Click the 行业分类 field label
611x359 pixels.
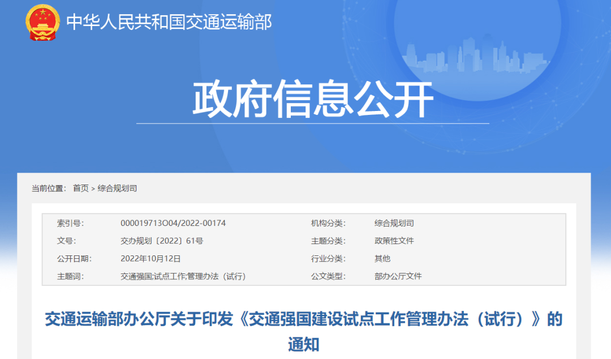328,258
